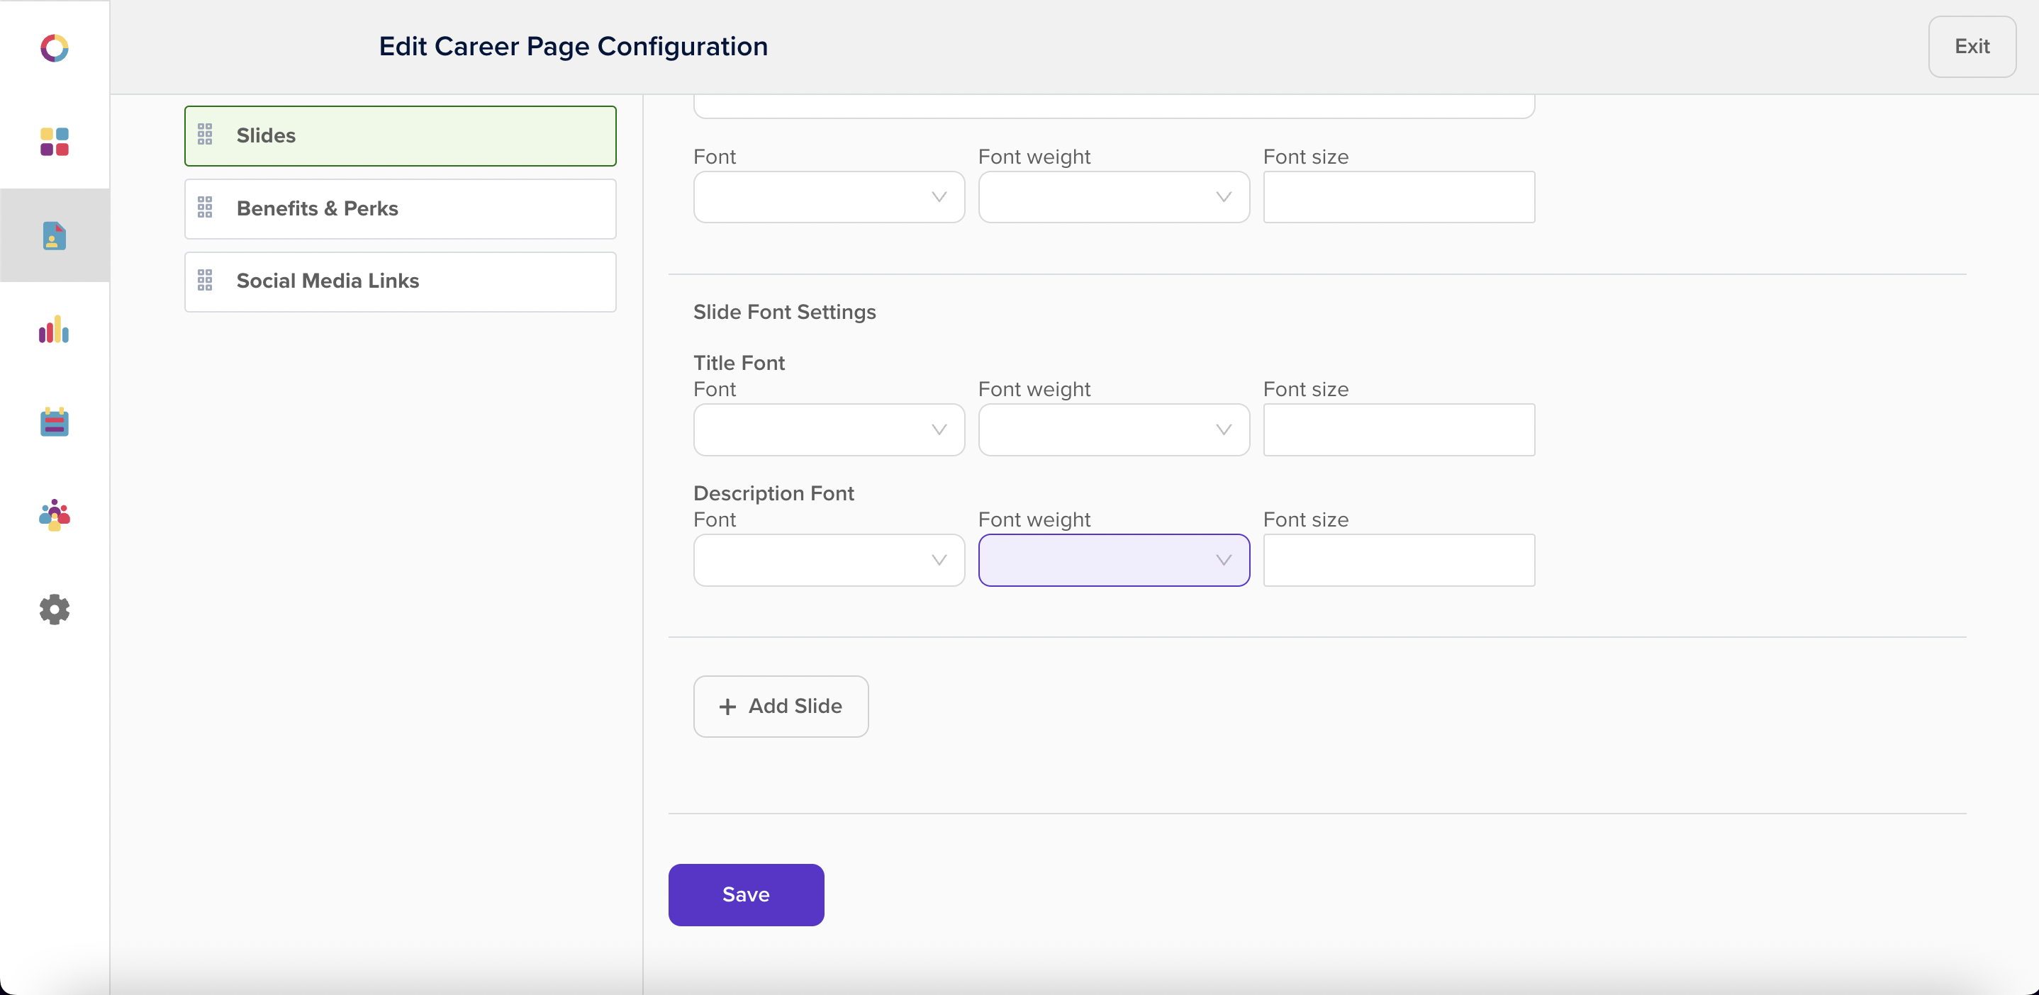
Task: Grab the drag handle beside Slides
Action: 205,135
